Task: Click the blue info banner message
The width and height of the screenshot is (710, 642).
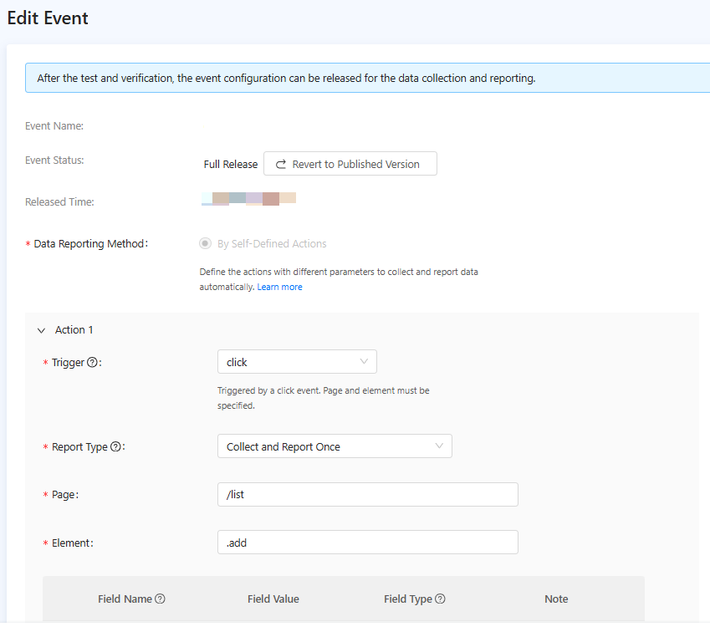Action: click(286, 79)
